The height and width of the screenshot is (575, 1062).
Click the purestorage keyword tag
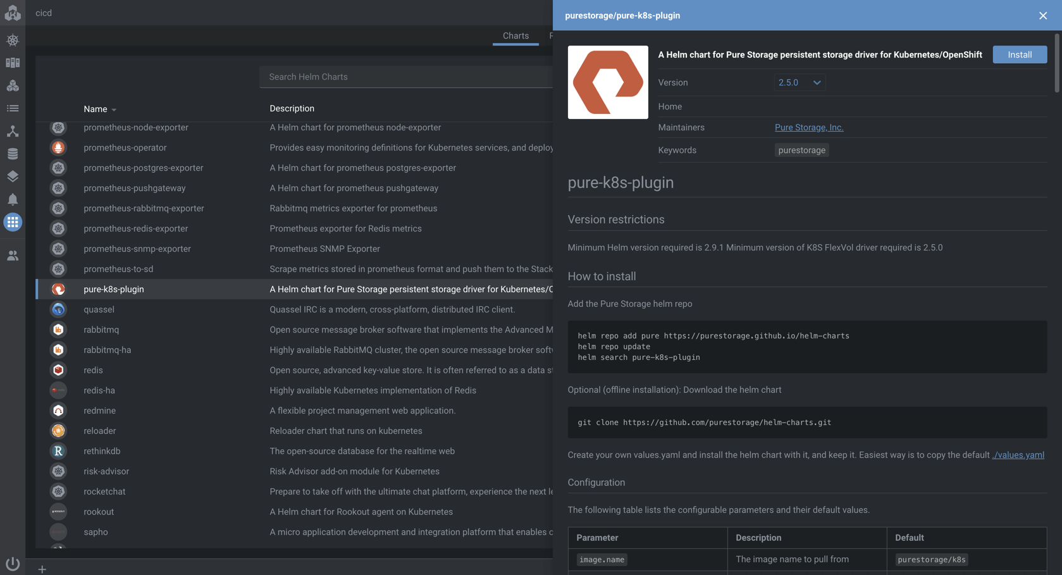click(801, 150)
